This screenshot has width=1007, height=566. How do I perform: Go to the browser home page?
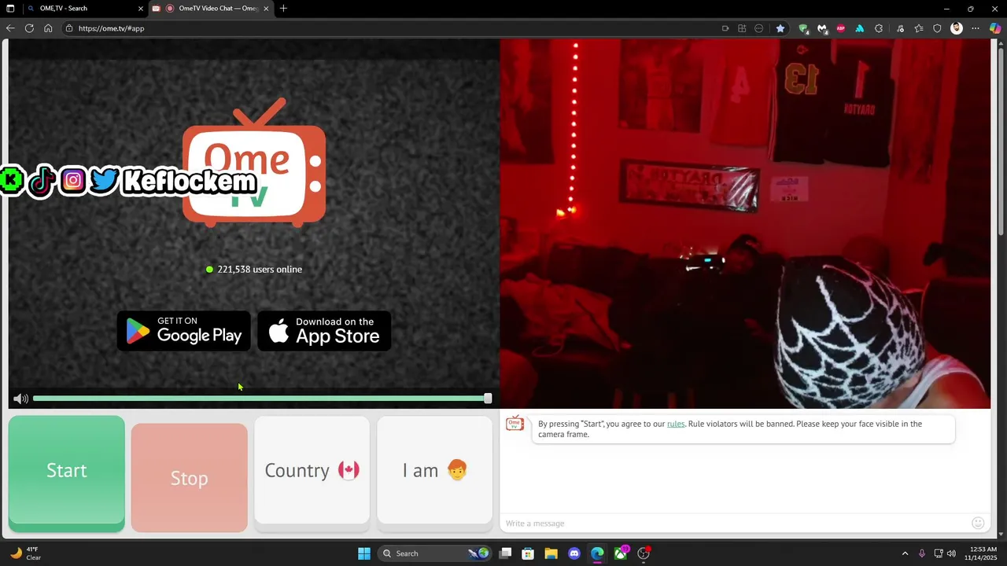(48, 28)
